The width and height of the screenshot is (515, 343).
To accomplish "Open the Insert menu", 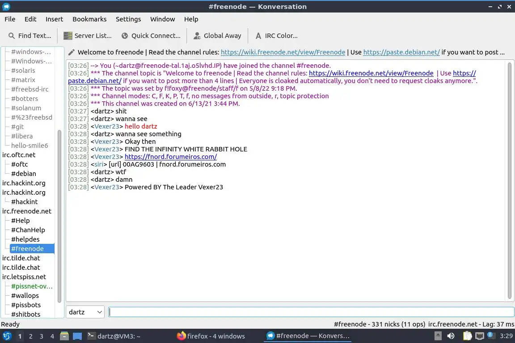I will click(x=54, y=19).
